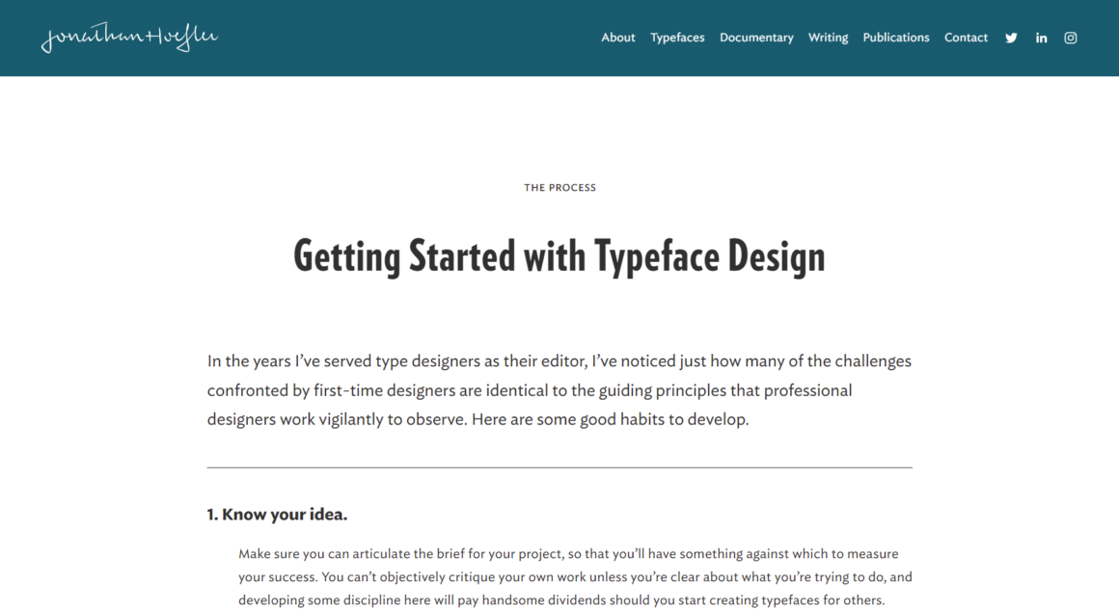Click the line beginning "your success. You can't objectively"
Image resolution: width=1119 pixels, height=612 pixels.
coord(575,576)
